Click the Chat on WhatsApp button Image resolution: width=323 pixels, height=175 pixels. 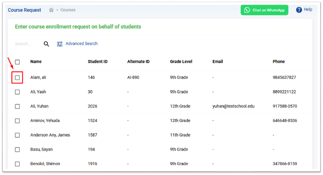pyautogui.click(x=264, y=10)
